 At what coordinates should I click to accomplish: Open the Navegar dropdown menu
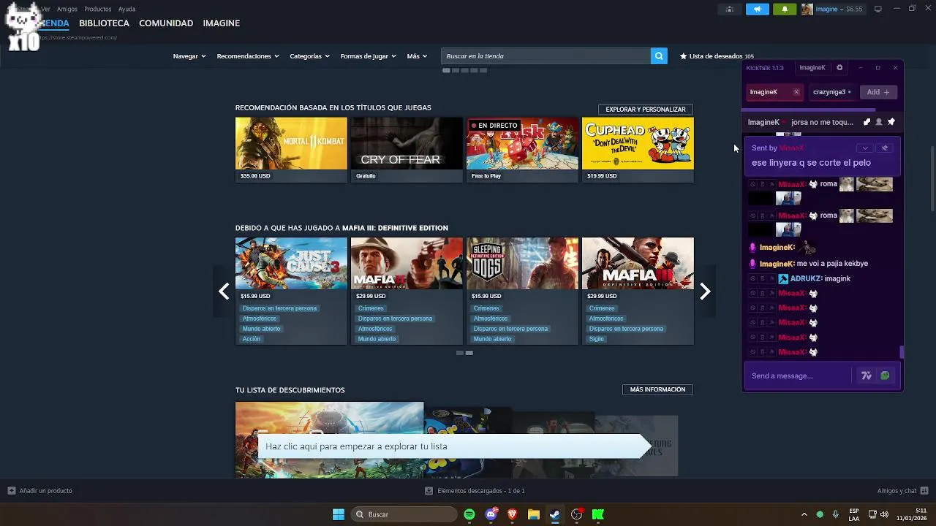189,56
